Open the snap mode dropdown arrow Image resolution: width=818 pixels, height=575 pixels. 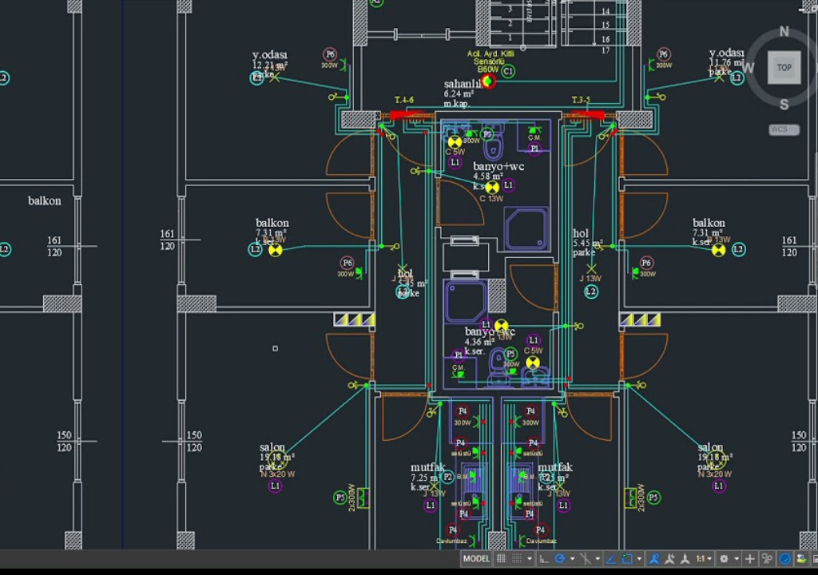point(530,559)
